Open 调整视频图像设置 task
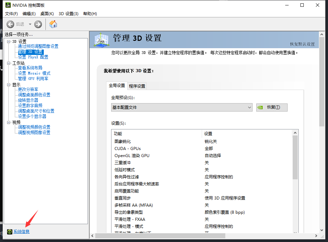The image size is (328, 242). (x=34, y=132)
